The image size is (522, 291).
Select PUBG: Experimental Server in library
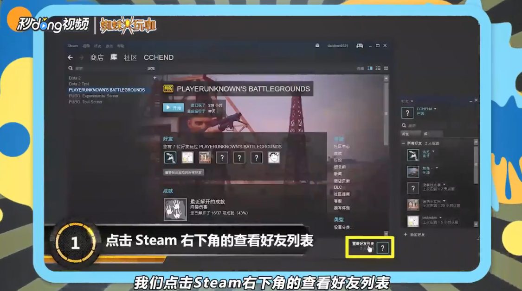[x=94, y=96]
